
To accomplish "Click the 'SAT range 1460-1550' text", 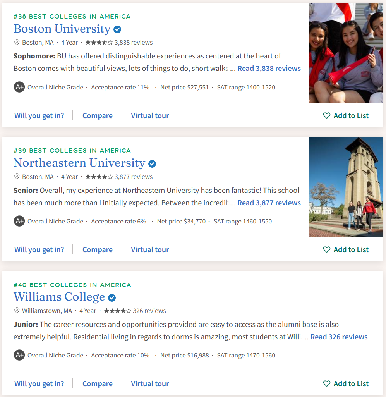I will tap(243, 221).
